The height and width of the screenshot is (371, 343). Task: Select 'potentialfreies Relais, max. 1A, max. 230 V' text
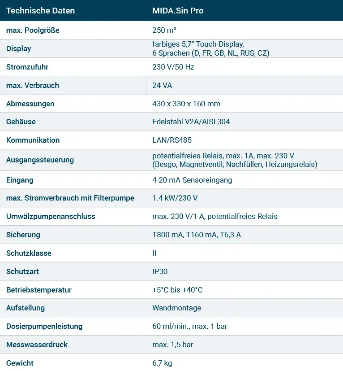pyautogui.click(x=223, y=156)
